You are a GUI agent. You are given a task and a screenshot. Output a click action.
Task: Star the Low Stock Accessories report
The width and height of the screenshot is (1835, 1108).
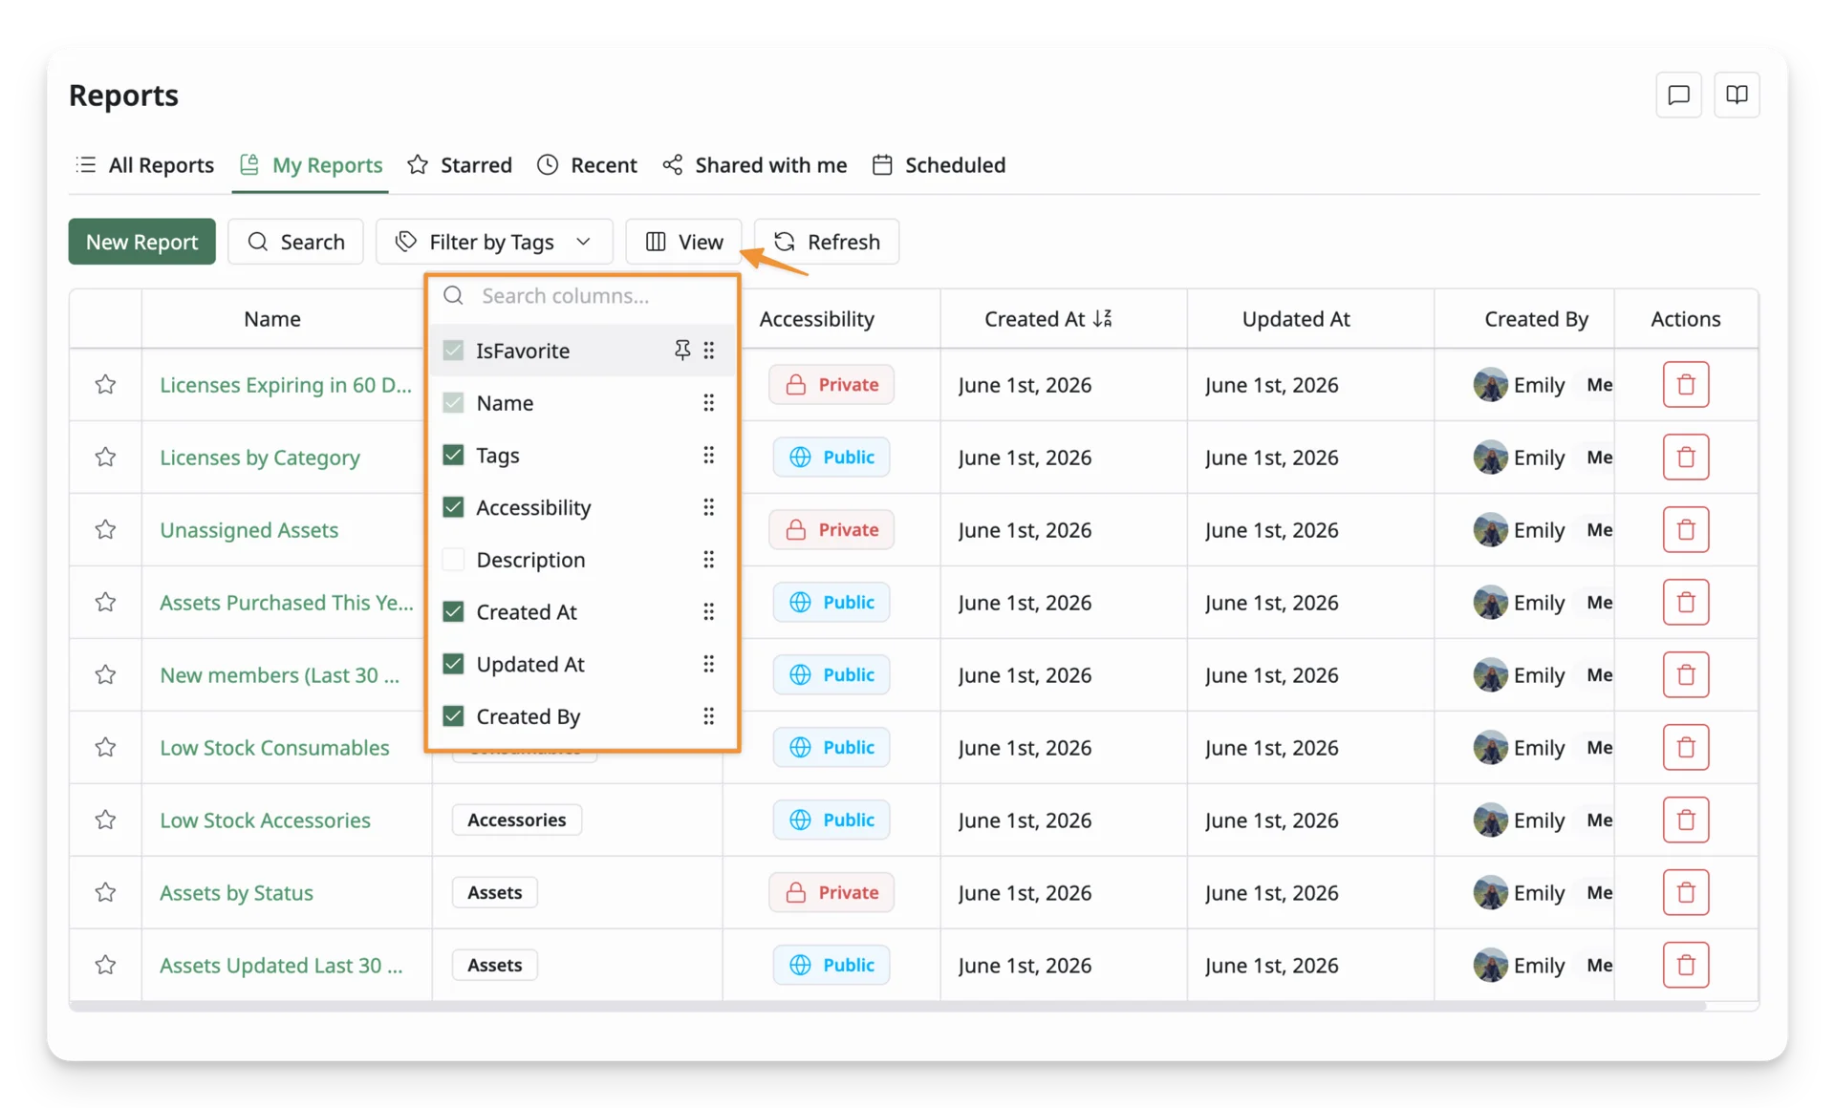(x=105, y=820)
